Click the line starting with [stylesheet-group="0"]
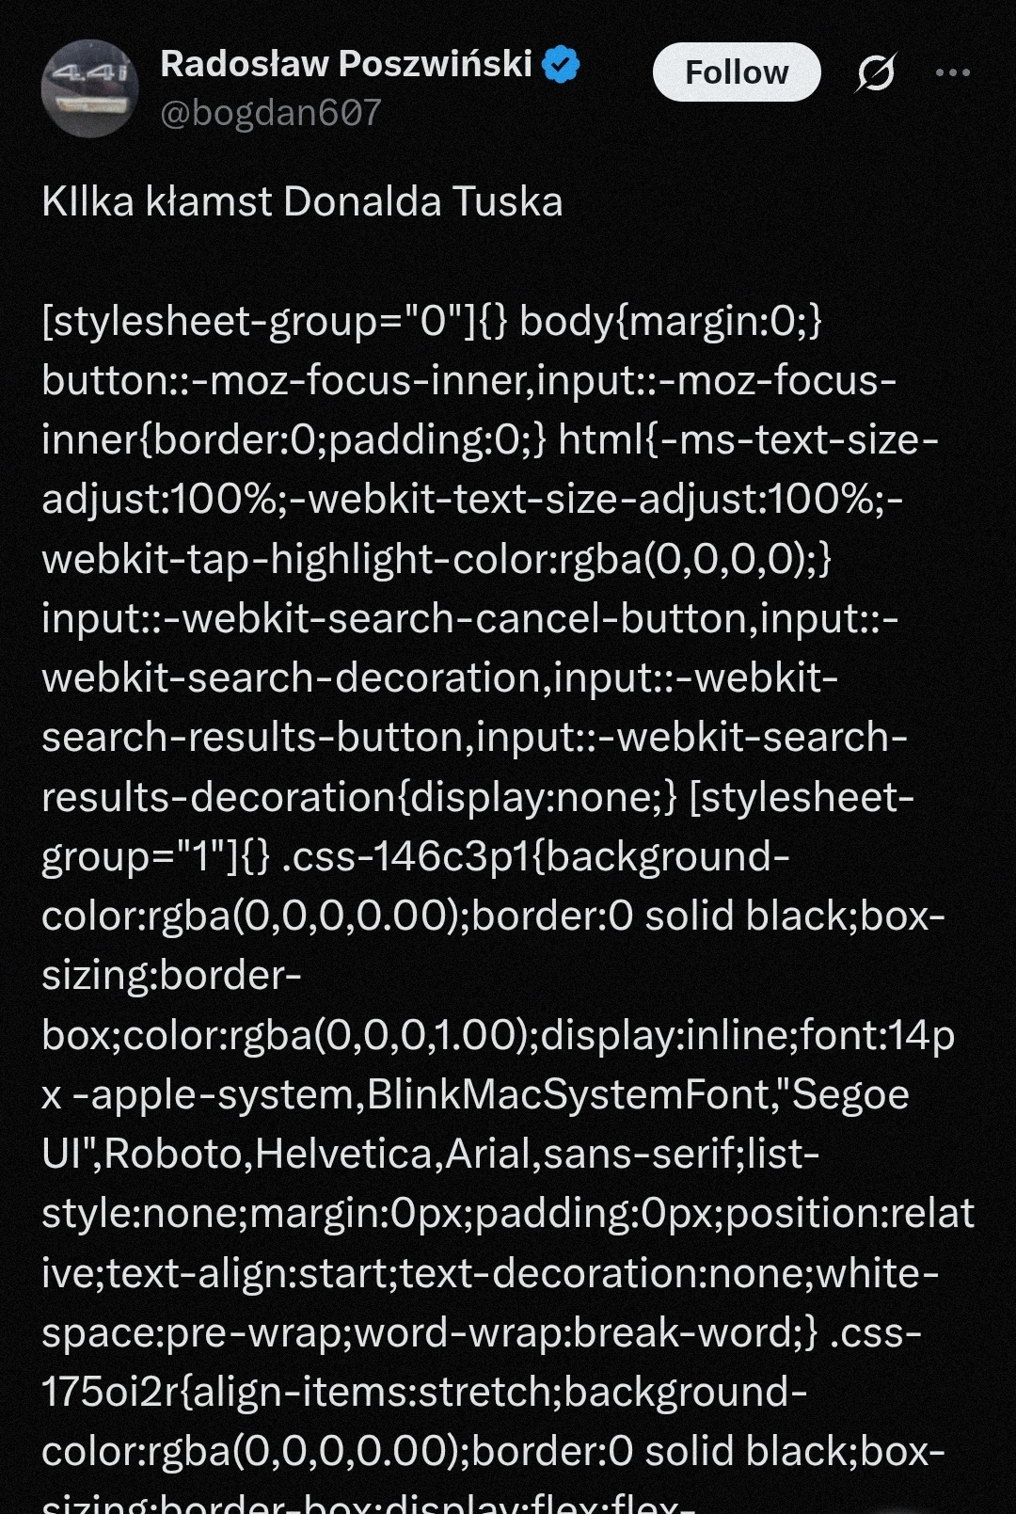Screen dimensions: 1016x1514 click(x=432, y=322)
